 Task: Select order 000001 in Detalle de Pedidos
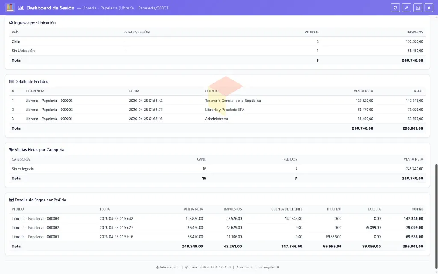pyautogui.click(x=217, y=119)
